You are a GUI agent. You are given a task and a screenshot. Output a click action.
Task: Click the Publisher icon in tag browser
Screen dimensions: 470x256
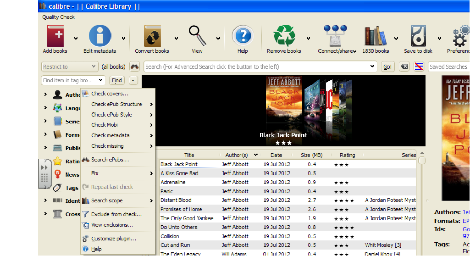tap(57, 148)
